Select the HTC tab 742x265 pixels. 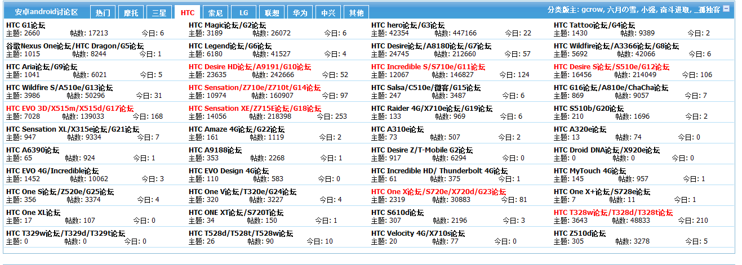[x=188, y=12]
